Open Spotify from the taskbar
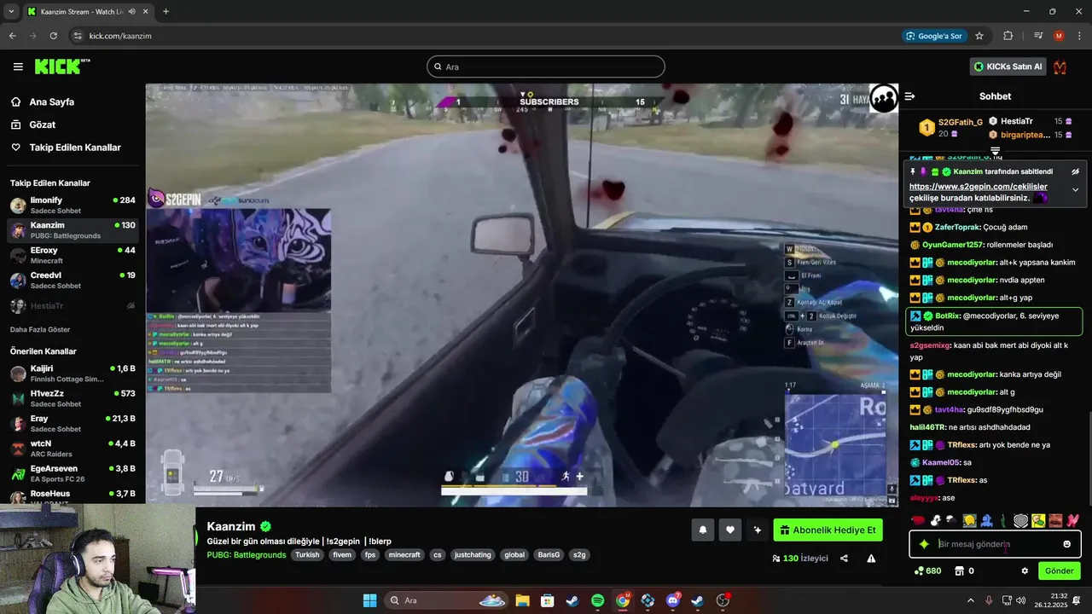Image resolution: width=1092 pixels, height=614 pixels. pos(597,600)
